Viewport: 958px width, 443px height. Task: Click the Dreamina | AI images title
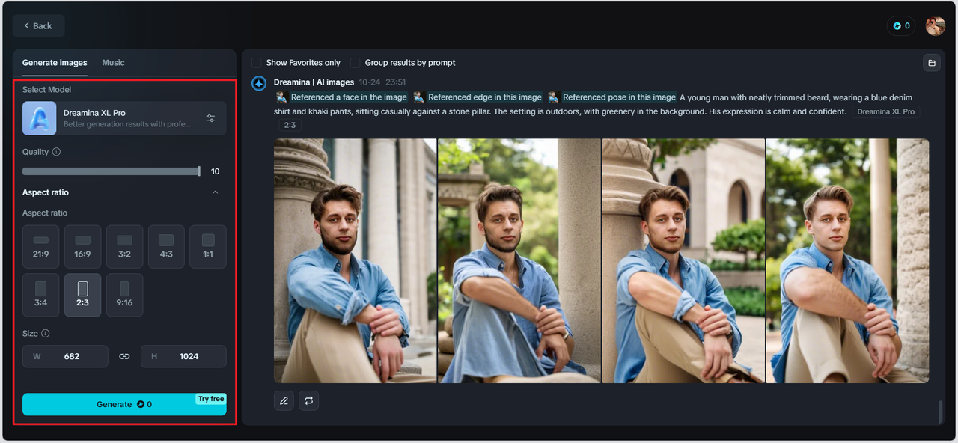click(314, 82)
